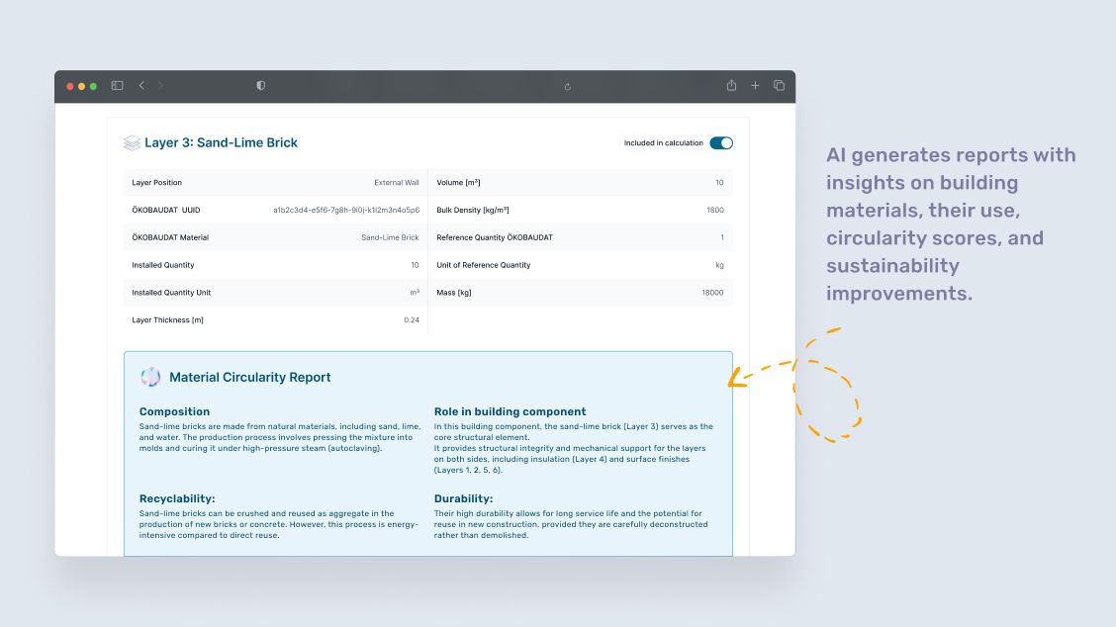Select the Layer 3: Sand-Lime Brick heading
1116x627 pixels.
point(221,142)
